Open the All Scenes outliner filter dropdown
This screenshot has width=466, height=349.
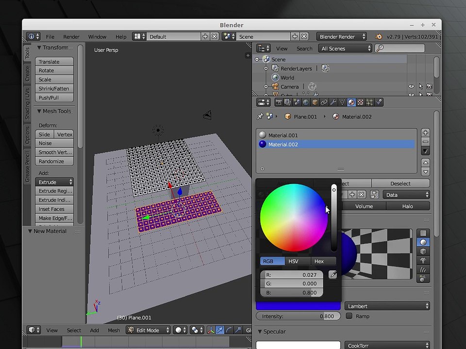[x=345, y=48]
